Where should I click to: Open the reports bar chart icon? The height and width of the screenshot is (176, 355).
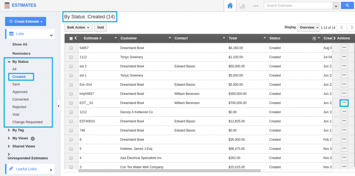pyautogui.click(x=242, y=6)
